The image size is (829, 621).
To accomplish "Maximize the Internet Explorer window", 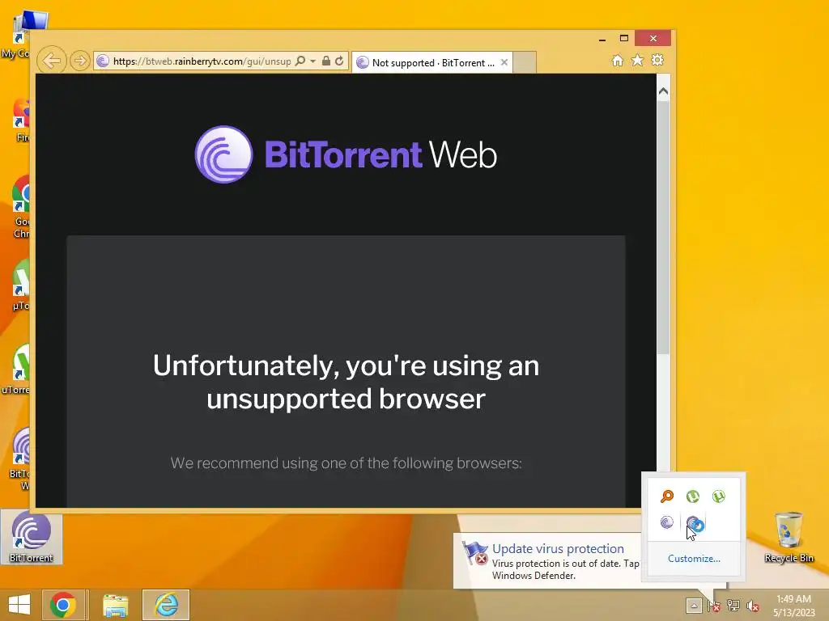I will (x=624, y=39).
